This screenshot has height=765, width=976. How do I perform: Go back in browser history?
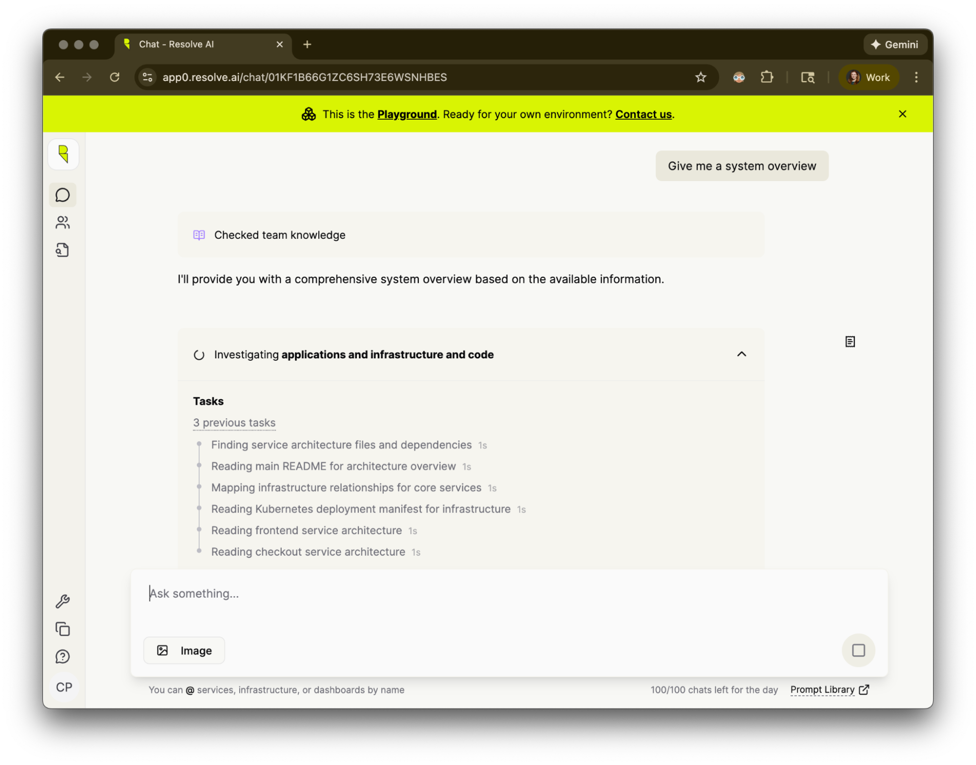click(x=60, y=77)
